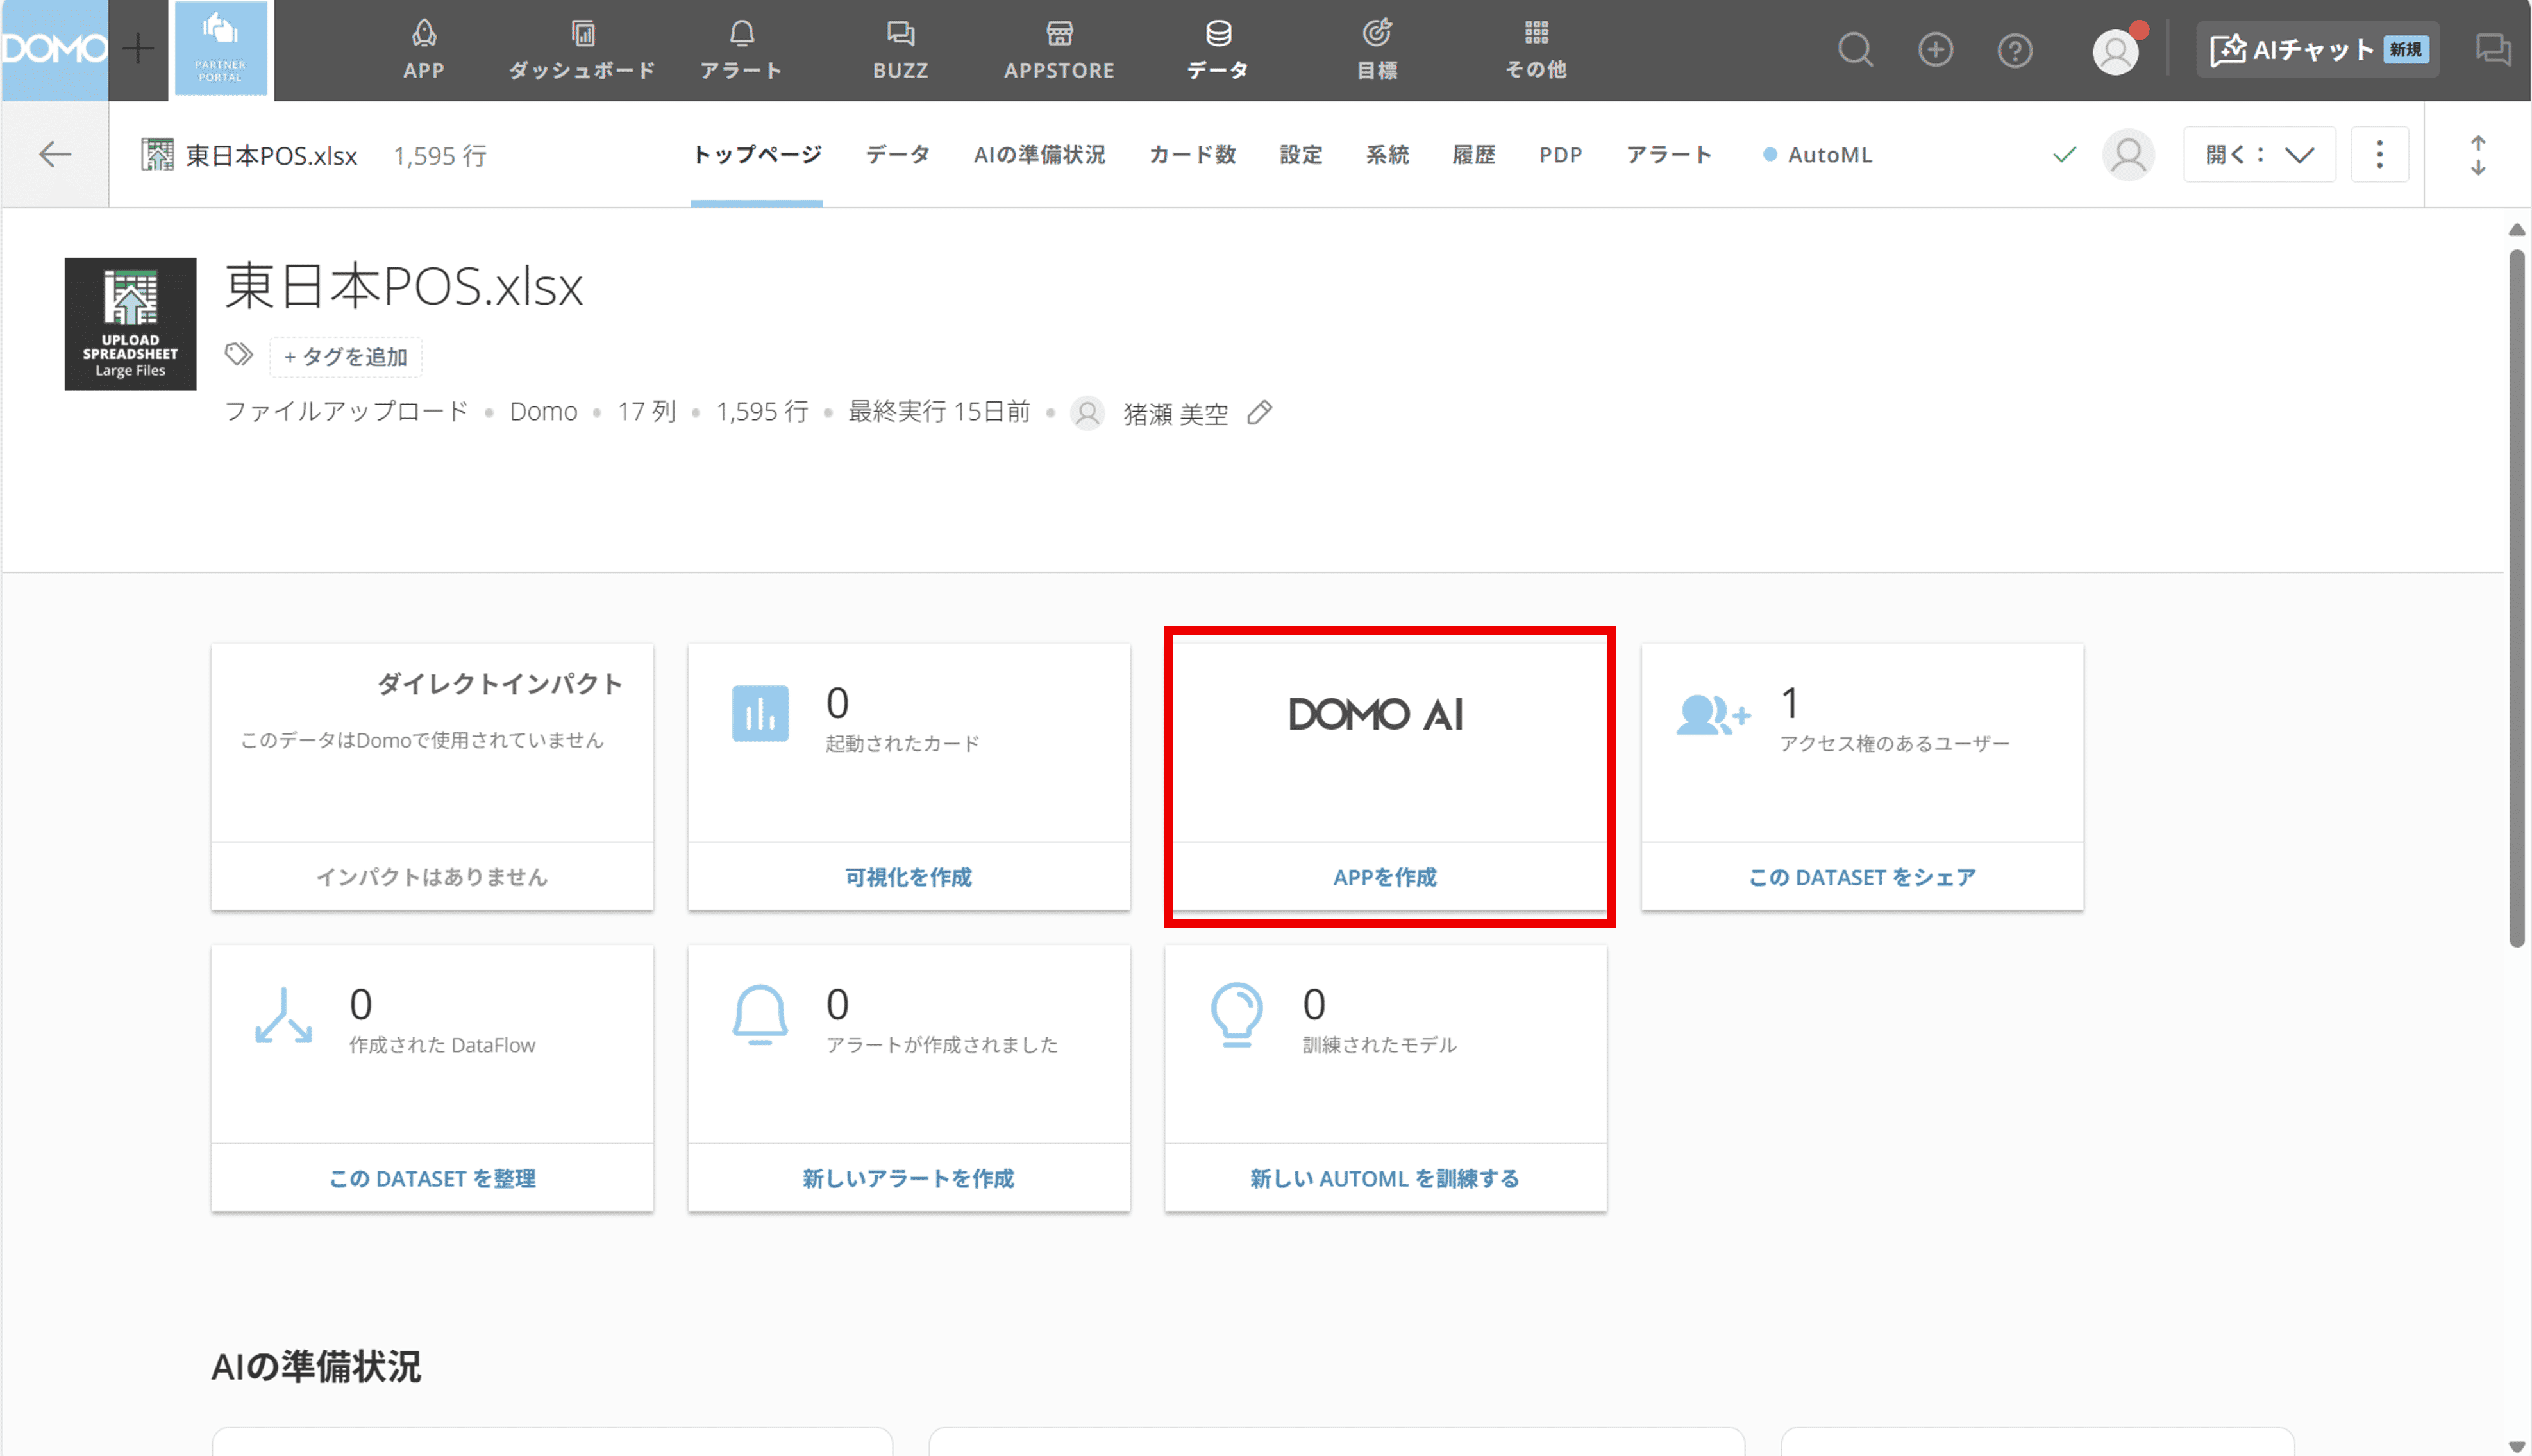Click the circled plus add icon

click(x=1935, y=49)
